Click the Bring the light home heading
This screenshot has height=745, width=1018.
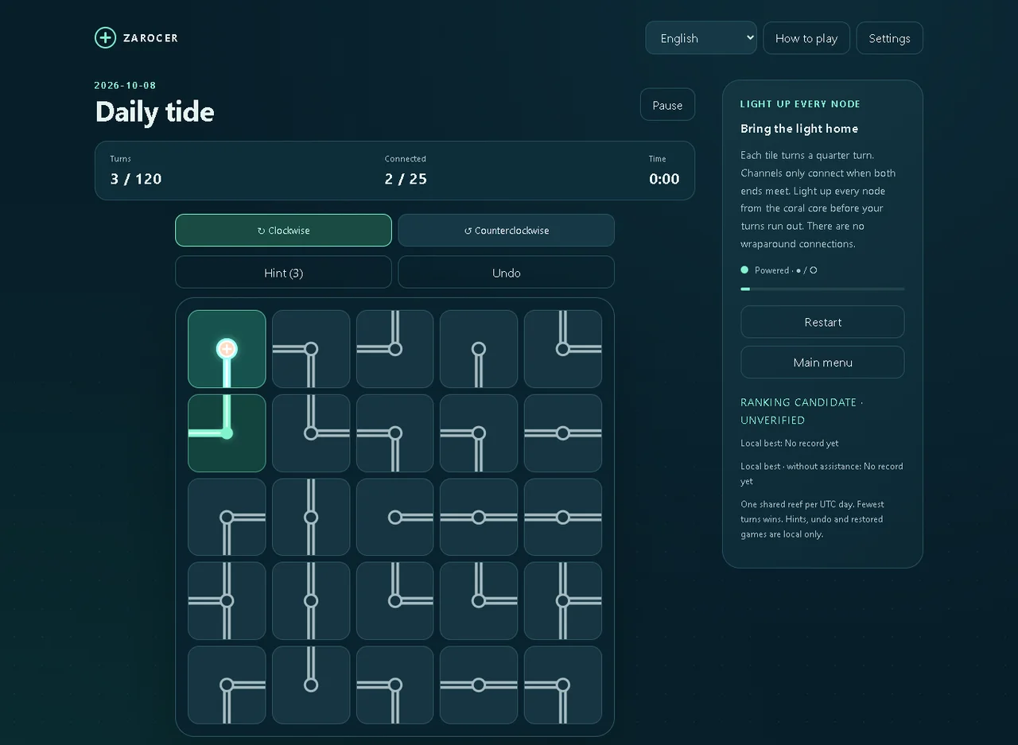coord(799,129)
